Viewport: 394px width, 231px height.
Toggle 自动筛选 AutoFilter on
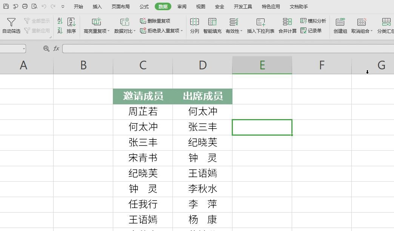[12, 26]
